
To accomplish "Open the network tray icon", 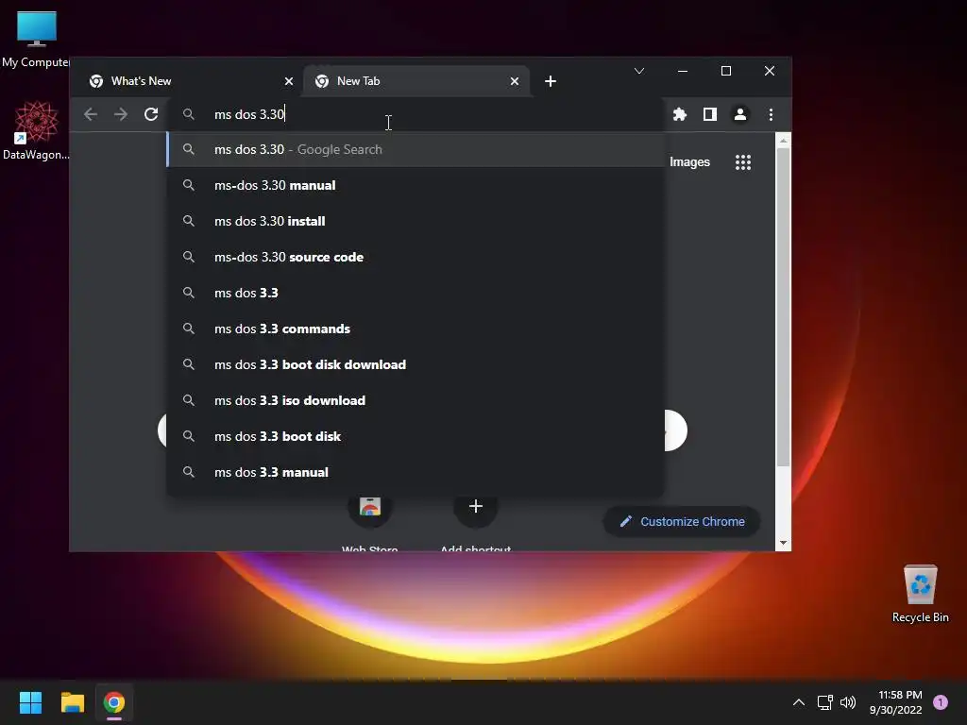I will 824,702.
